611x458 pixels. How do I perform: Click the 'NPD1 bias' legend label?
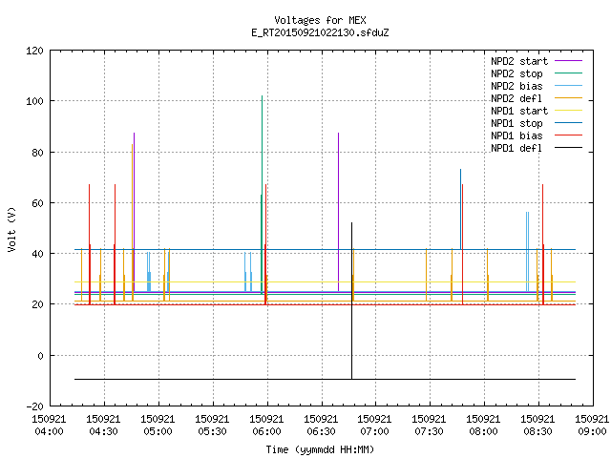[x=516, y=135]
